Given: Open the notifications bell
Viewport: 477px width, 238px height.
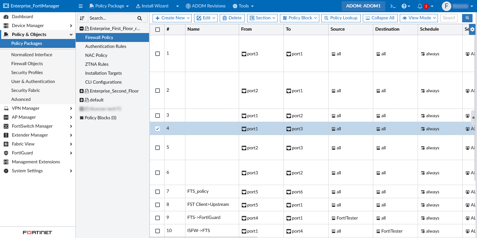Looking at the screenshot, I should [420, 6].
